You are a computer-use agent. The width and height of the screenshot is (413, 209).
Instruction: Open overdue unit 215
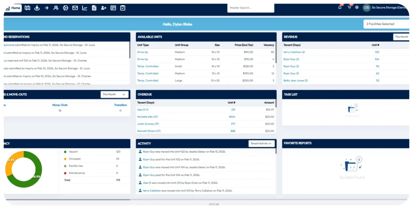pos(233,109)
